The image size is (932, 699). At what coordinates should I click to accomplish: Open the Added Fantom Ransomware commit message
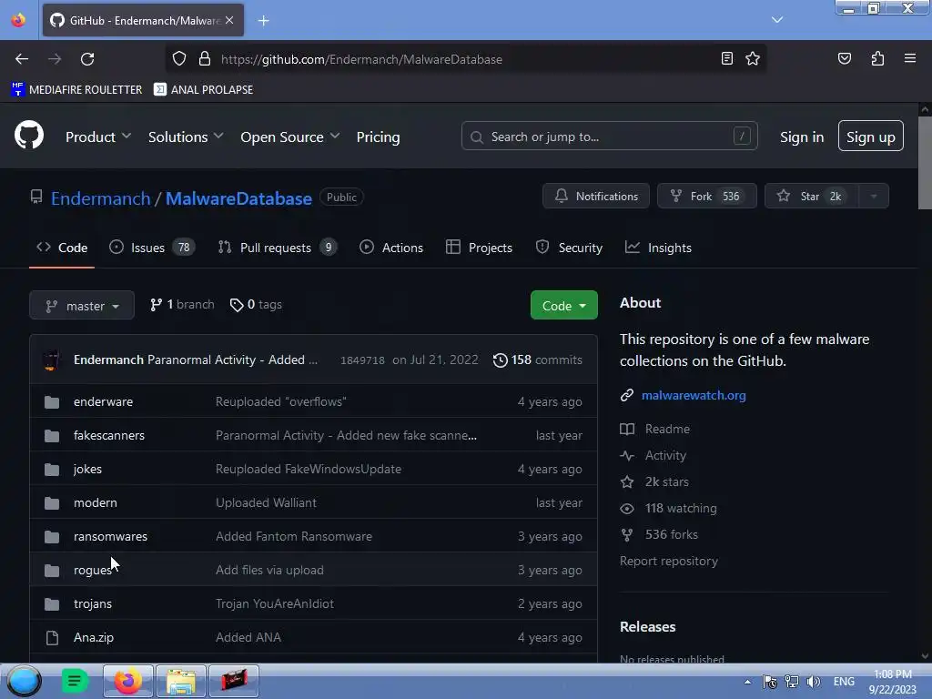click(294, 536)
